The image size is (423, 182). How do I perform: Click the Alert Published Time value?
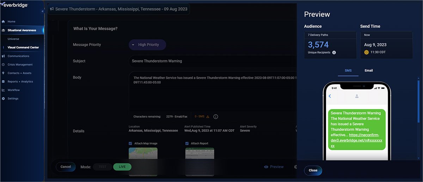click(x=209, y=131)
